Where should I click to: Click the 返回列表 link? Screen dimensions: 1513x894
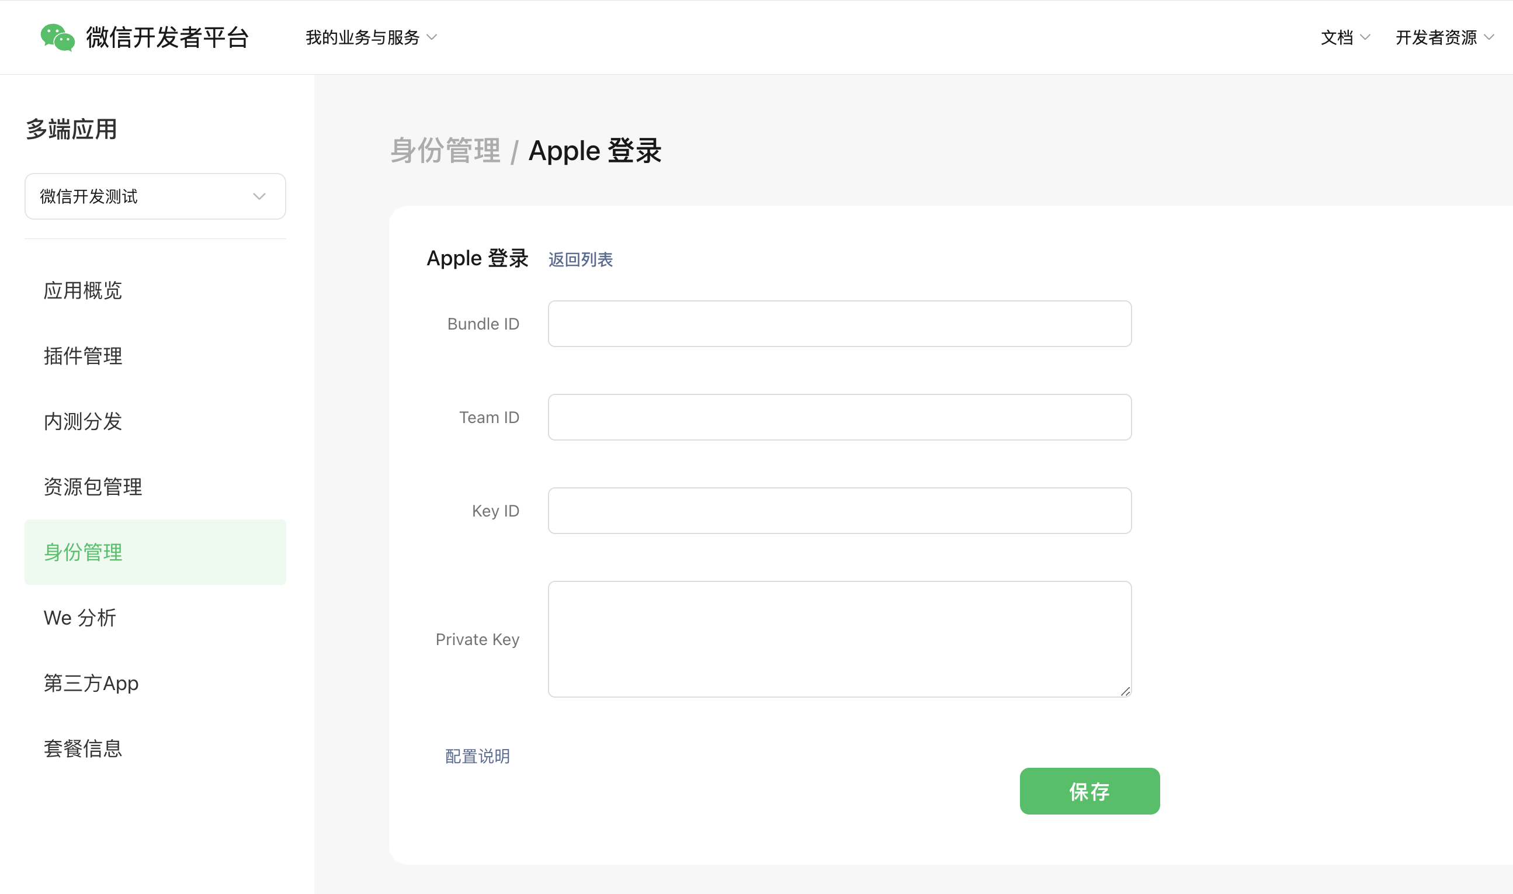[x=581, y=259]
